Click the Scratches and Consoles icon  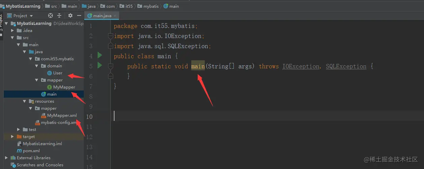pyautogui.click(x=13, y=165)
